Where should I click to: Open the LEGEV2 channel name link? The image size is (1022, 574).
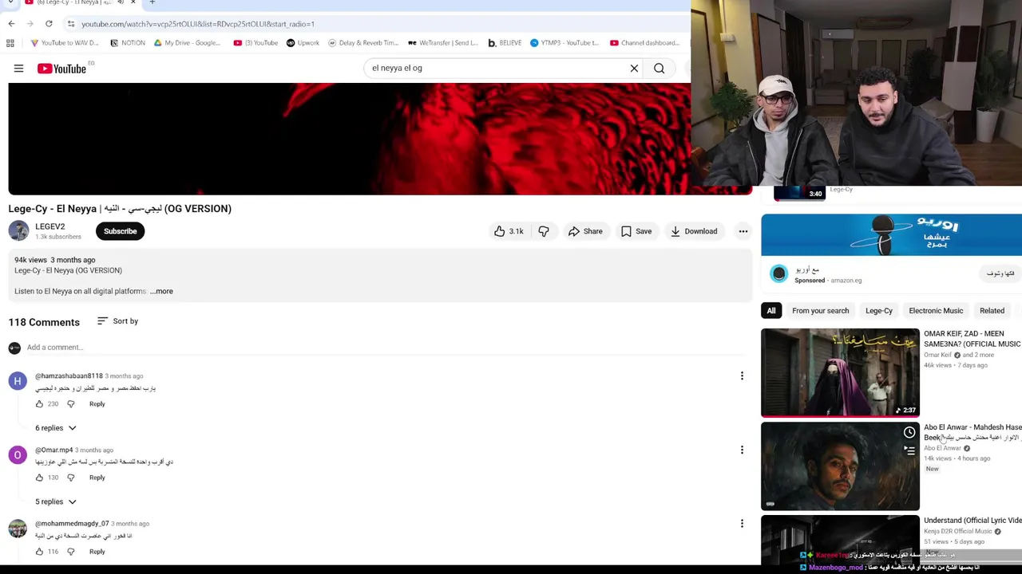[x=50, y=226]
